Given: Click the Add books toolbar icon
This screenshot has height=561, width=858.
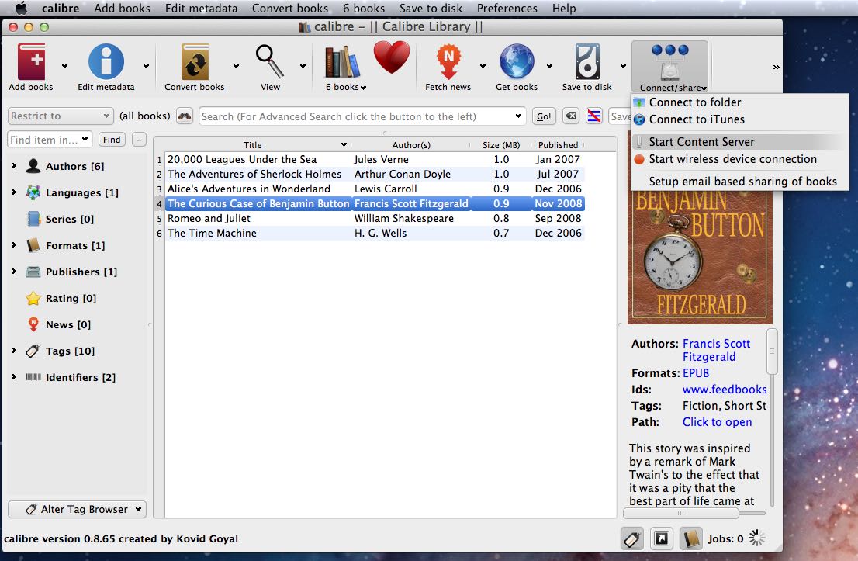Looking at the screenshot, I should (31, 62).
